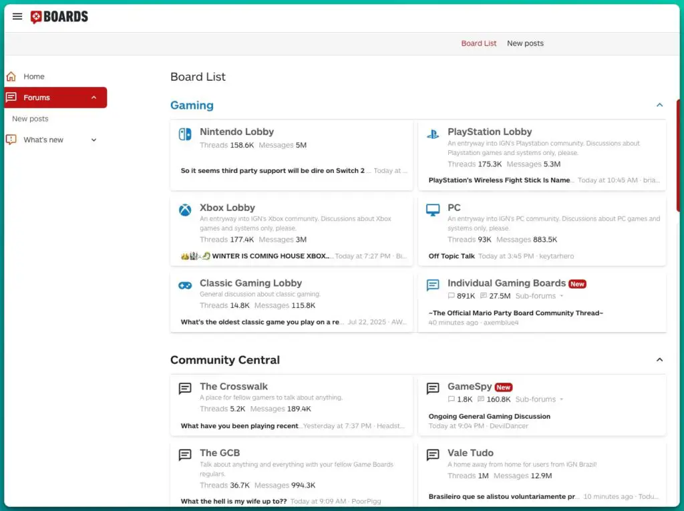
Task: Click the IGN Boards logo
Action: point(59,17)
